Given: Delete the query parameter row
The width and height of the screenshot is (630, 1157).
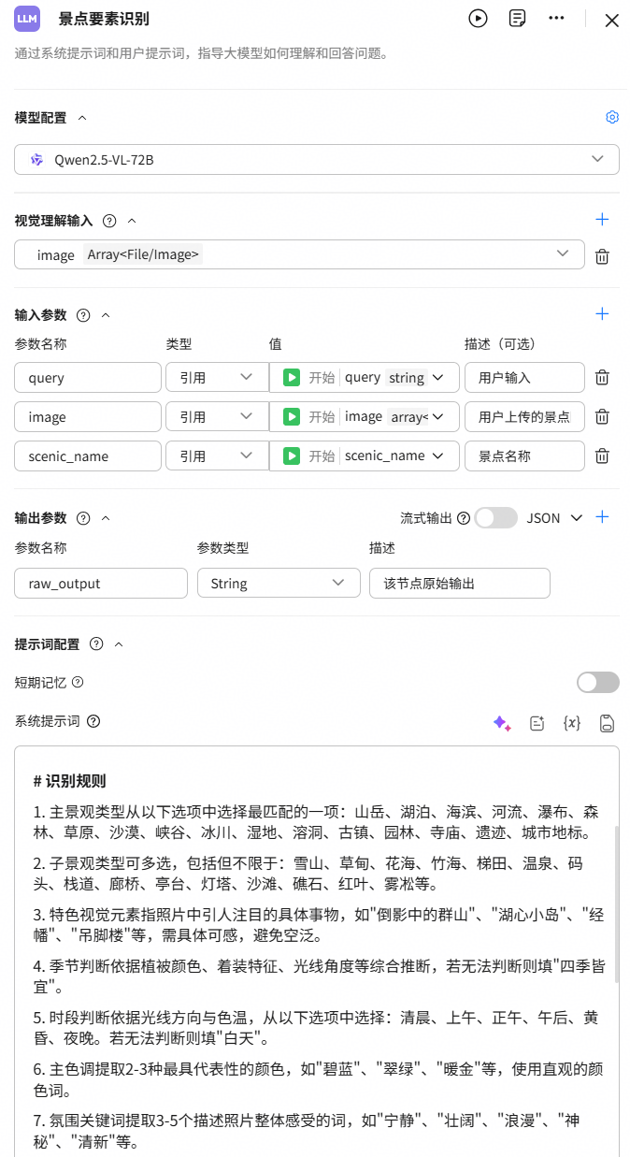Looking at the screenshot, I should [x=603, y=378].
